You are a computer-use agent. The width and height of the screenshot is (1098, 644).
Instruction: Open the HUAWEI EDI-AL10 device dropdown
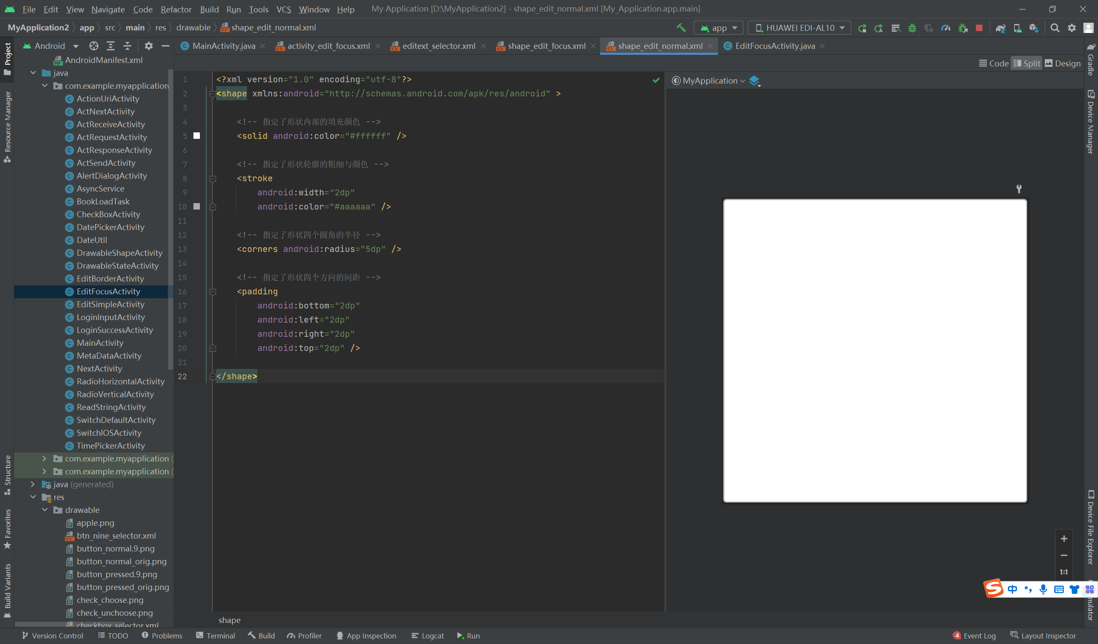(x=799, y=28)
